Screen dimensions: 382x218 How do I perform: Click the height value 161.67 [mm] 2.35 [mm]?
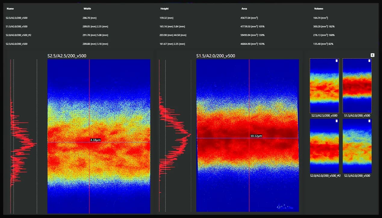pos(172,44)
